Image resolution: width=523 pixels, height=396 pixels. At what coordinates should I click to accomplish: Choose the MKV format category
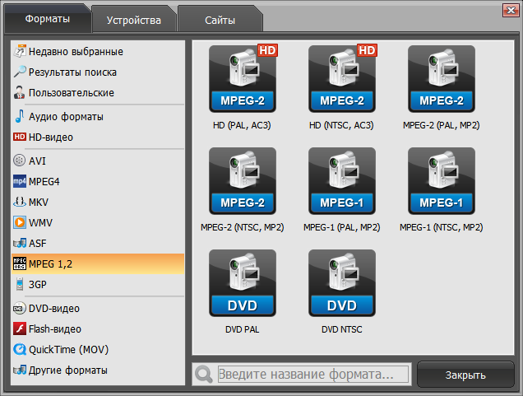pyautogui.click(x=39, y=202)
